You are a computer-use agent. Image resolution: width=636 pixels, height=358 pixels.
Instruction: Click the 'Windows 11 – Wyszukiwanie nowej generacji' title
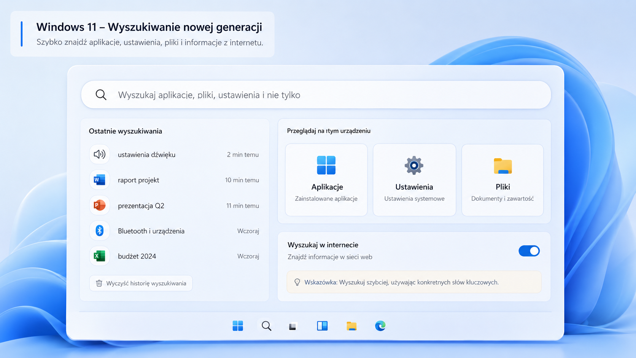(x=149, y=27)
